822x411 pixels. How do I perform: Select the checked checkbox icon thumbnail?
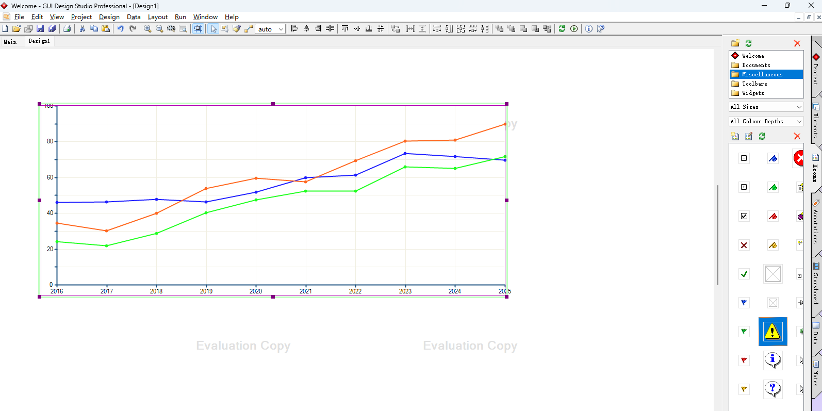pos(744,216)
